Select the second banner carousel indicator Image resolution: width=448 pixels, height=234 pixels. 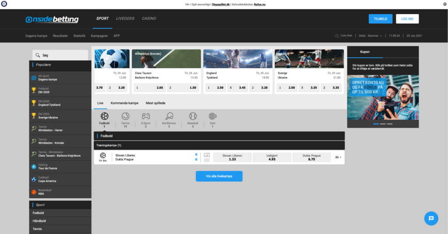coord(383,124)
